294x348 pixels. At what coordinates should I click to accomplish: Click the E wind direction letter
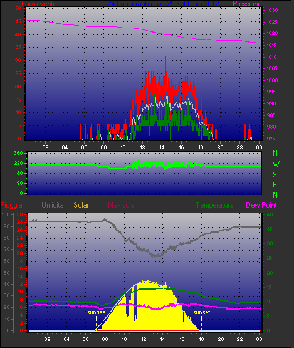275,185
